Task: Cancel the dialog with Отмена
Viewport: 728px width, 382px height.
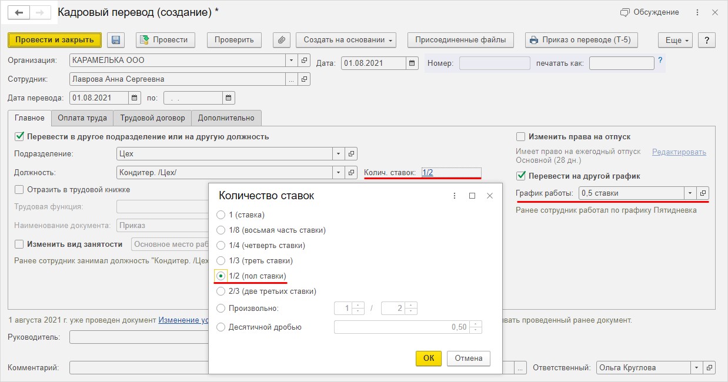Action: 469,358
